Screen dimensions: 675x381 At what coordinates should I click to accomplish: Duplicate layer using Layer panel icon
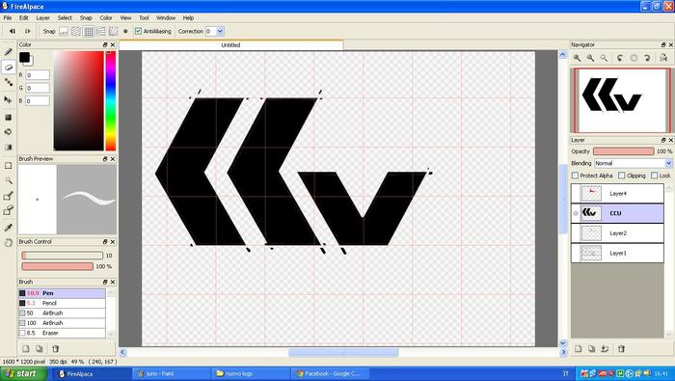pyautogui.click(x=591, y=349)
